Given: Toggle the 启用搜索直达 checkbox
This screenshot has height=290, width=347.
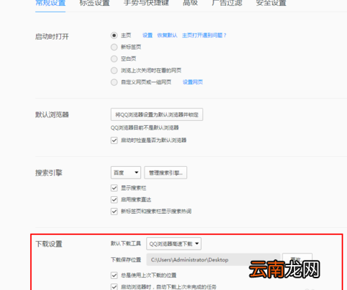Looking at the screenshot, I should coord(114,200).
